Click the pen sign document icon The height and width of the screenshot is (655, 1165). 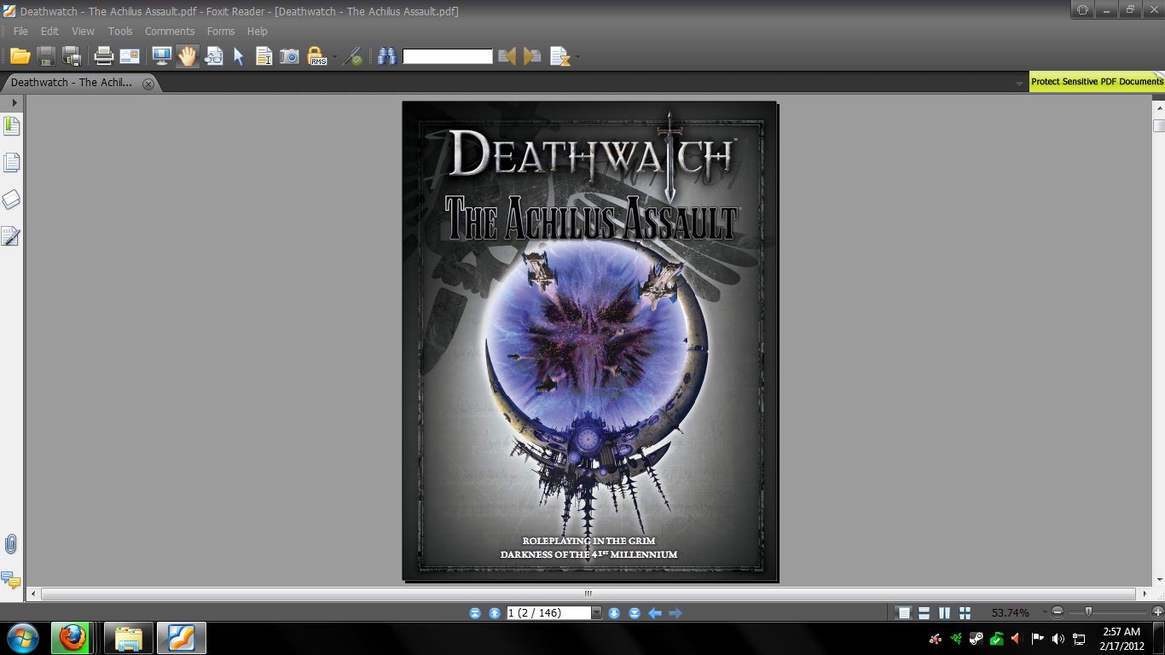353,56
